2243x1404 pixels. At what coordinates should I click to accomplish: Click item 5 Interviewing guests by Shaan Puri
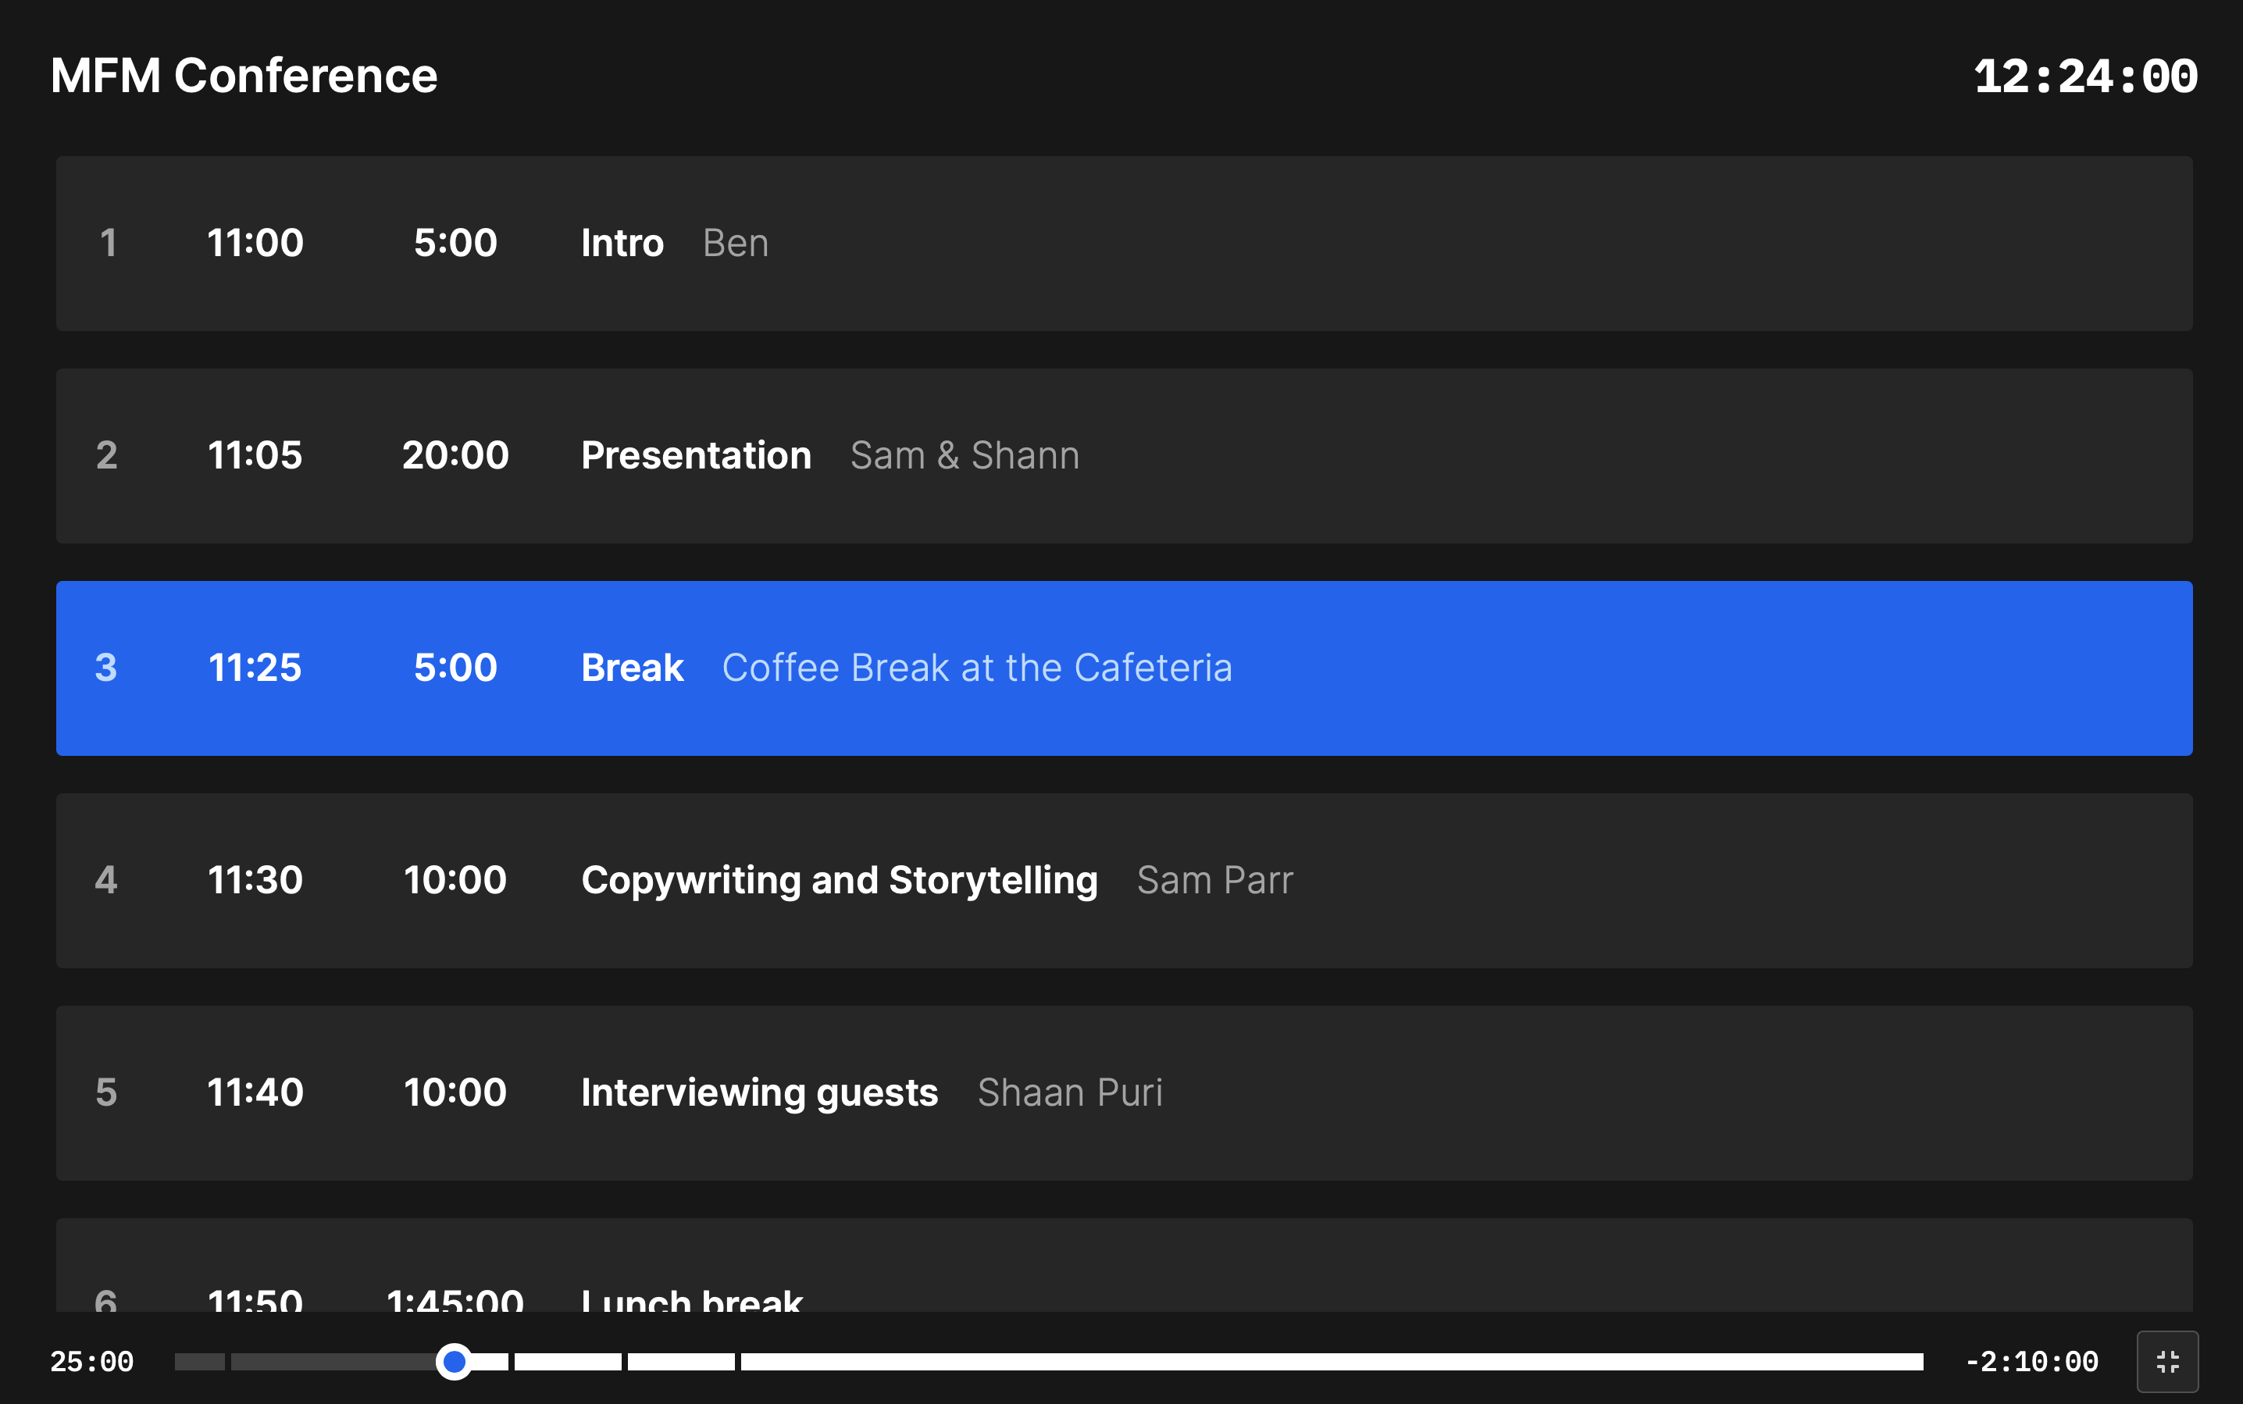(1122, 1092)
